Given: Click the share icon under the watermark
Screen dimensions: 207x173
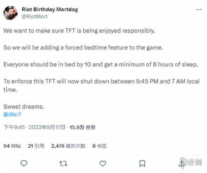Looking at the screenshot, I should (x=181, y=164).
